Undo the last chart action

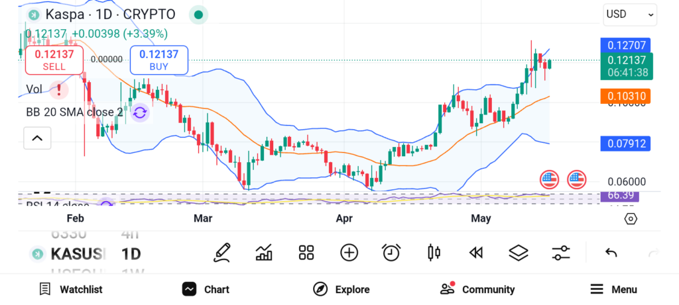point(611,252)
